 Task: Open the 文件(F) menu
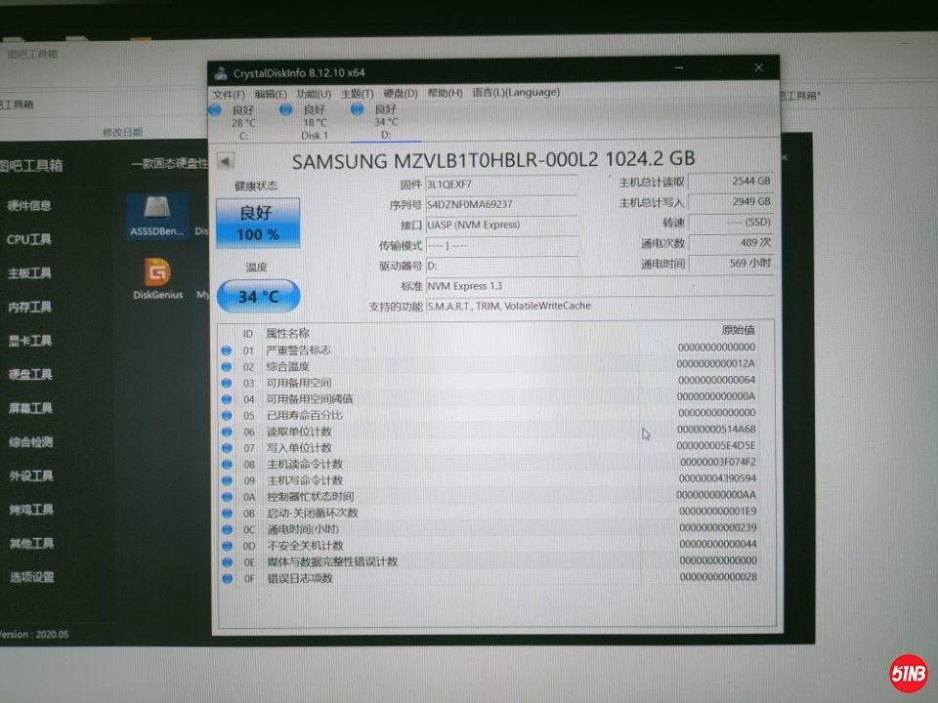(x=229, y=94)
